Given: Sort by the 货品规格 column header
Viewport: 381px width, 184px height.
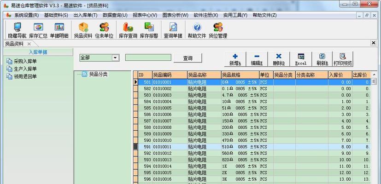Looking at the screenshot, I should [240, 75].
